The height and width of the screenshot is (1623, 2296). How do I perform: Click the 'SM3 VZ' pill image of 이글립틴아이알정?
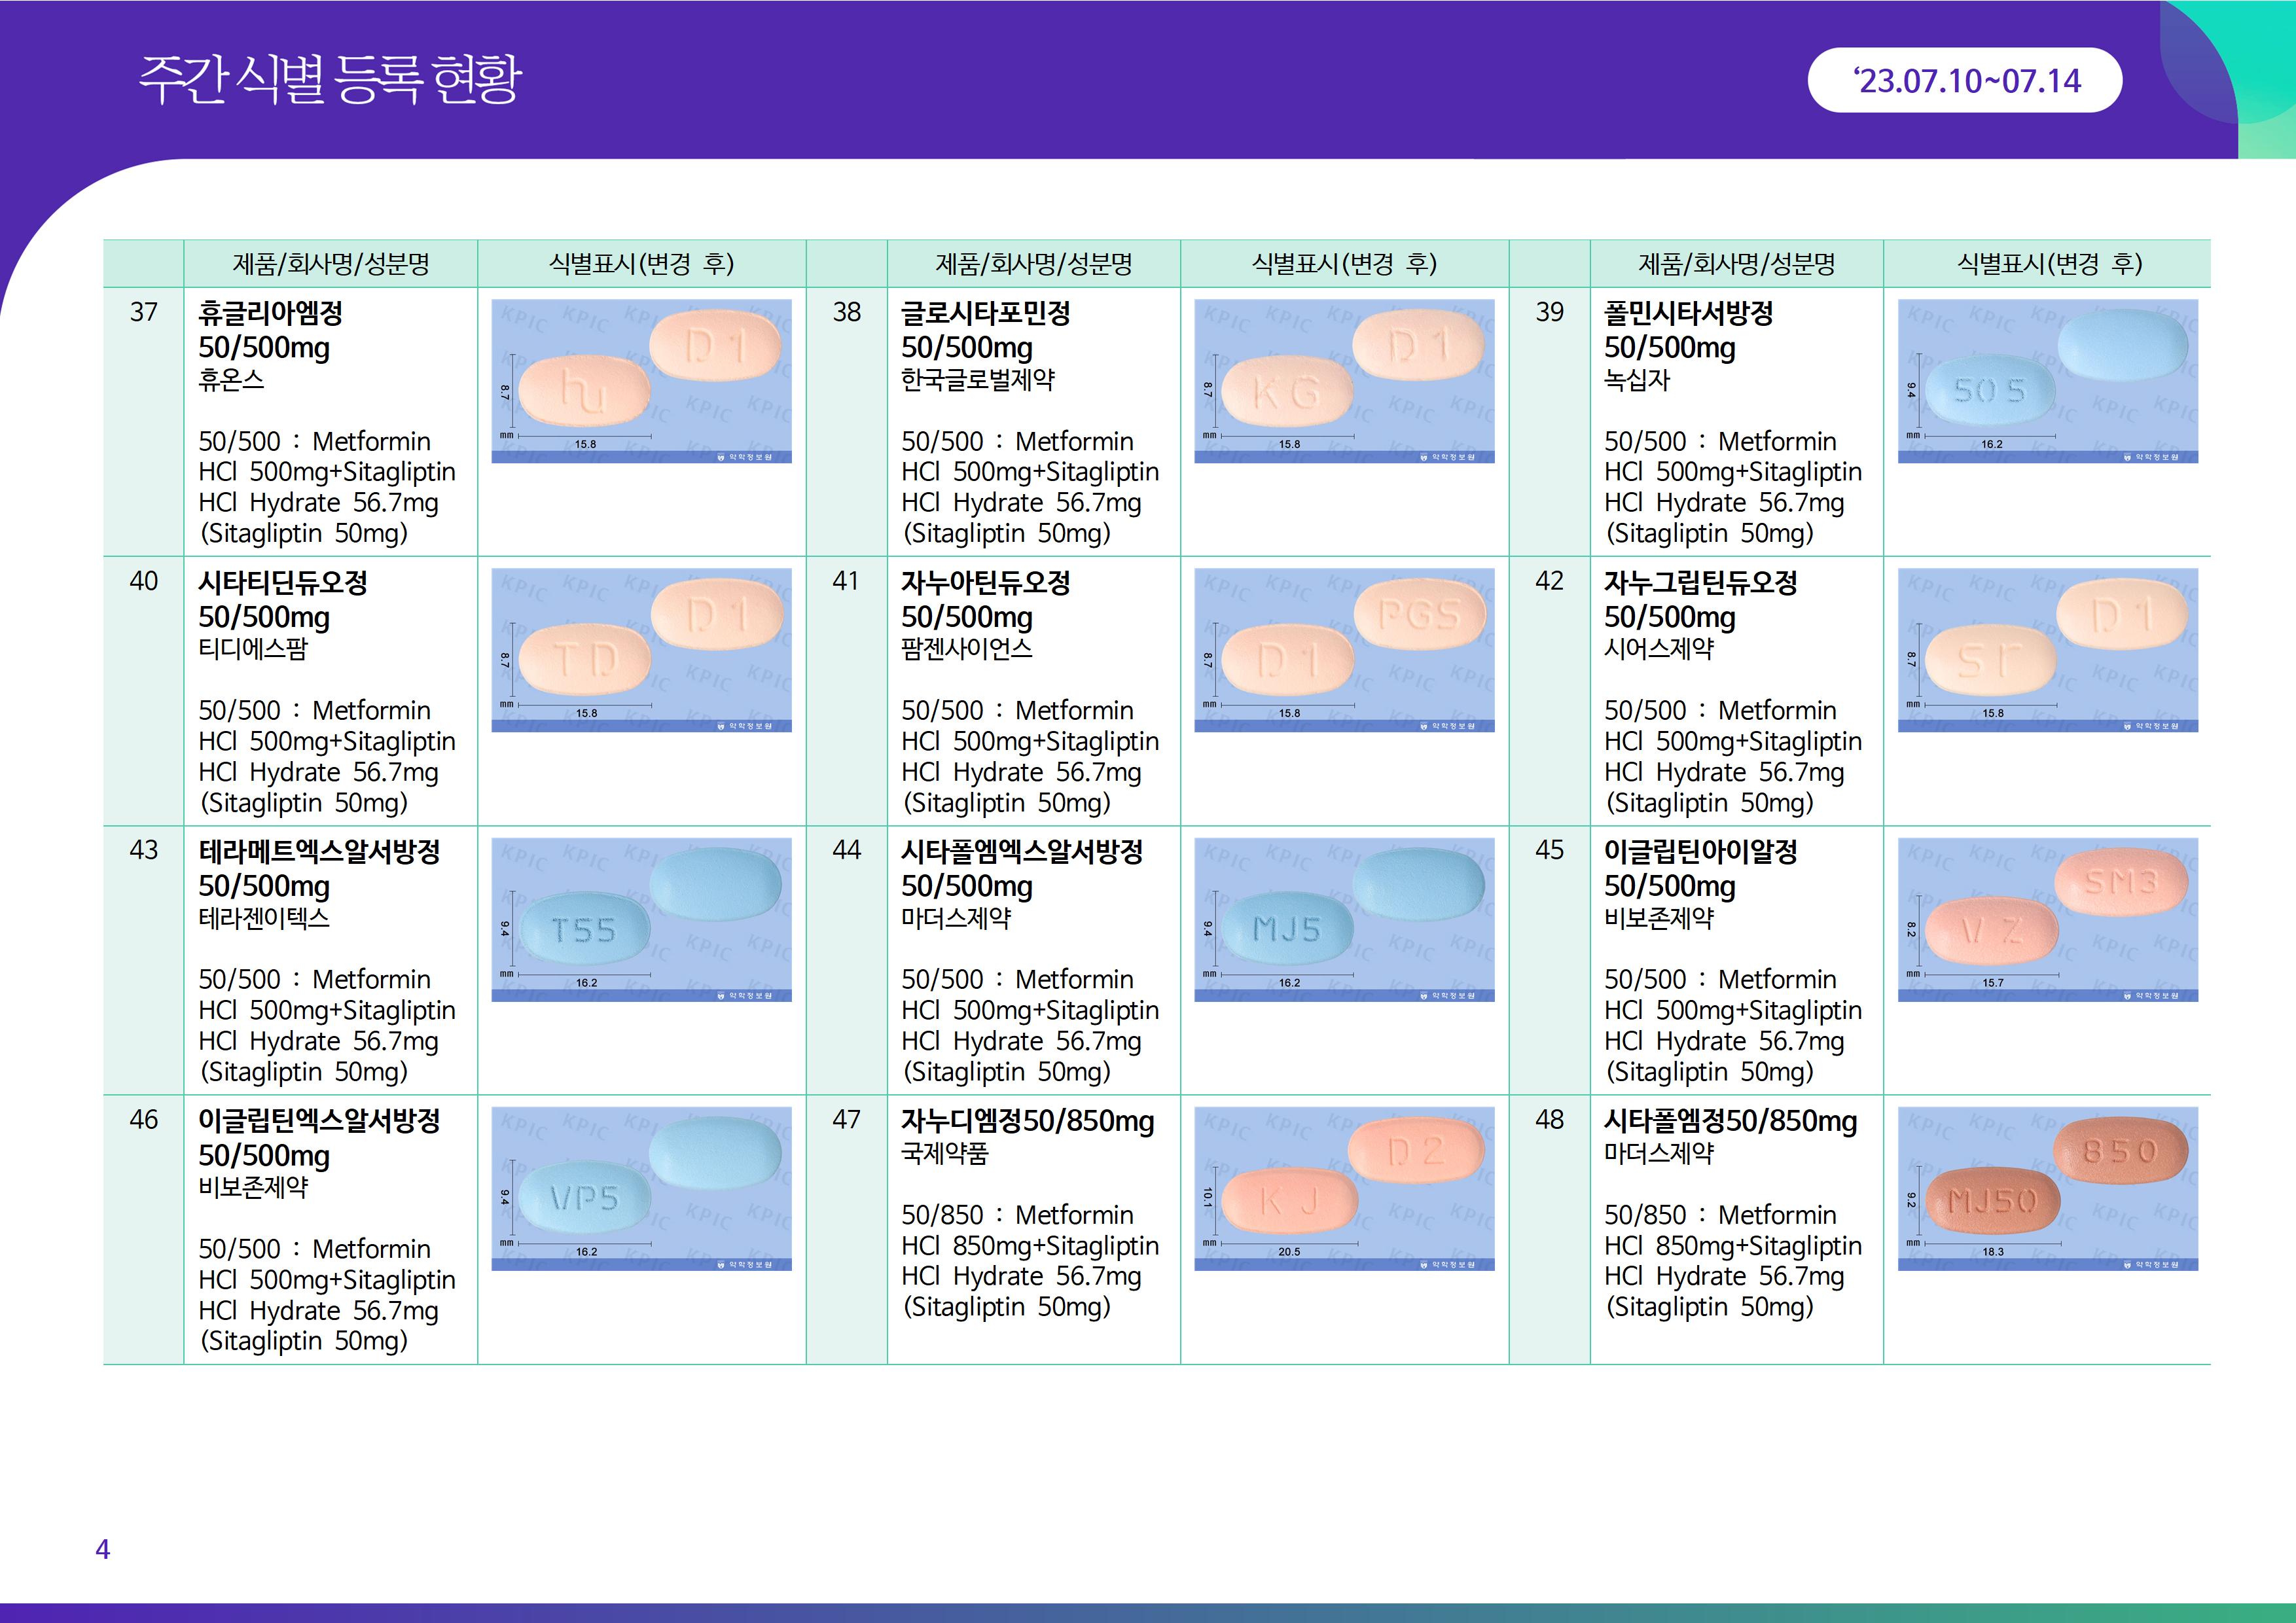tap(2047, 919)
